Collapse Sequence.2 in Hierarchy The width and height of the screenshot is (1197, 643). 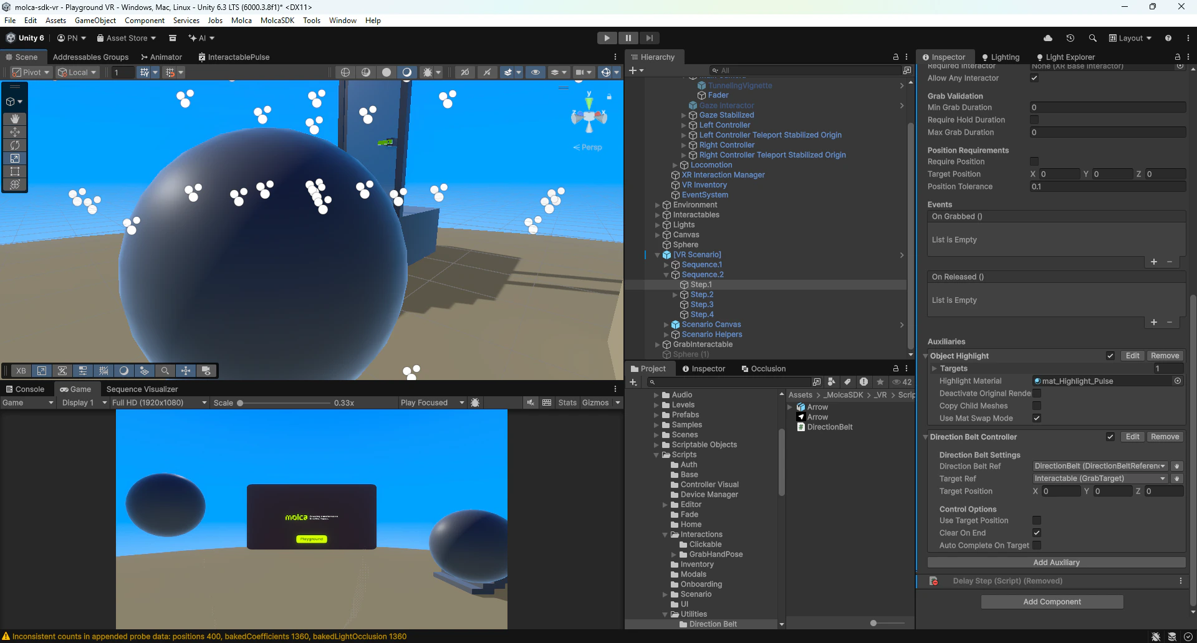(666, 275)
